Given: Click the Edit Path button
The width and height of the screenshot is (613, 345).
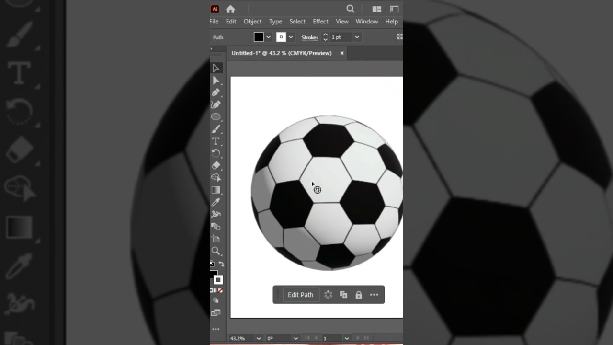Looking at the screenshot, I should [300, 295].
